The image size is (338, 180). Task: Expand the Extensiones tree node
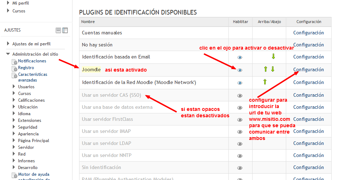tap(13, 120)
